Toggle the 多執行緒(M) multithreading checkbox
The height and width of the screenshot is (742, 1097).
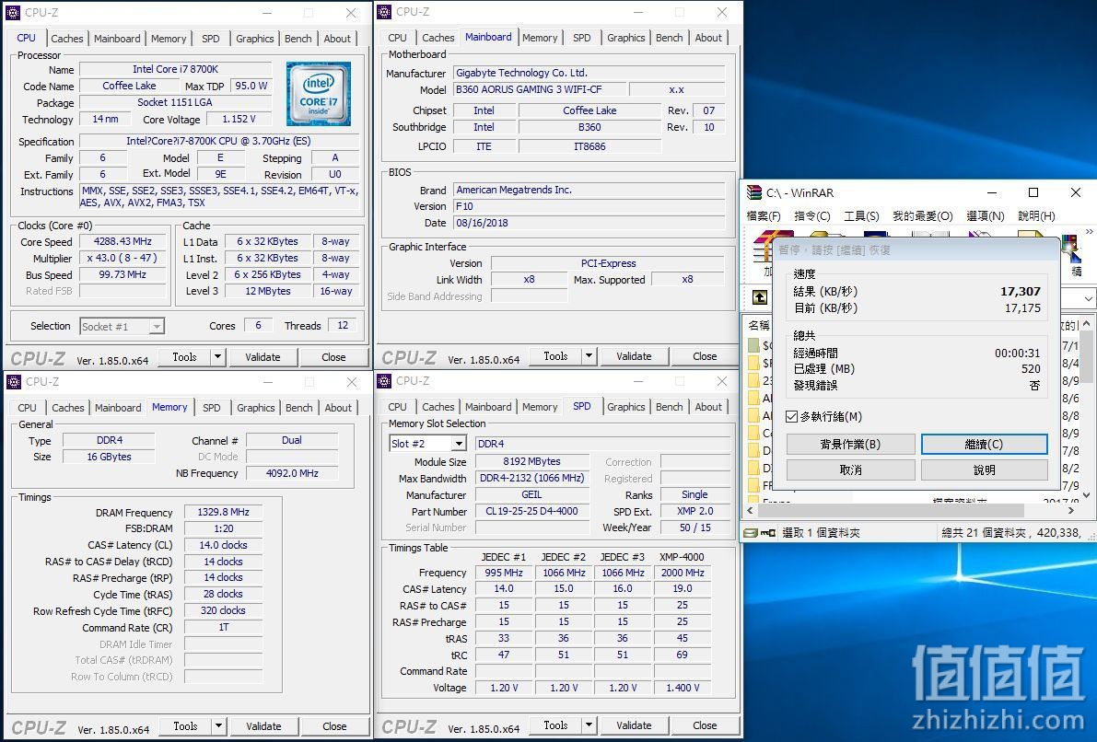[792, 417]
